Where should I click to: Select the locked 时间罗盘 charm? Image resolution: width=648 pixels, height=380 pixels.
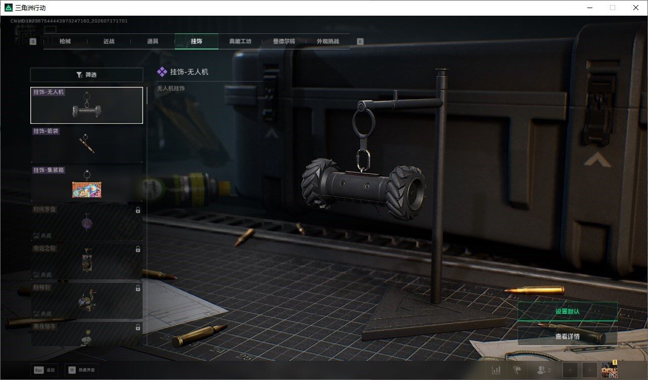(x=86, y=222)
